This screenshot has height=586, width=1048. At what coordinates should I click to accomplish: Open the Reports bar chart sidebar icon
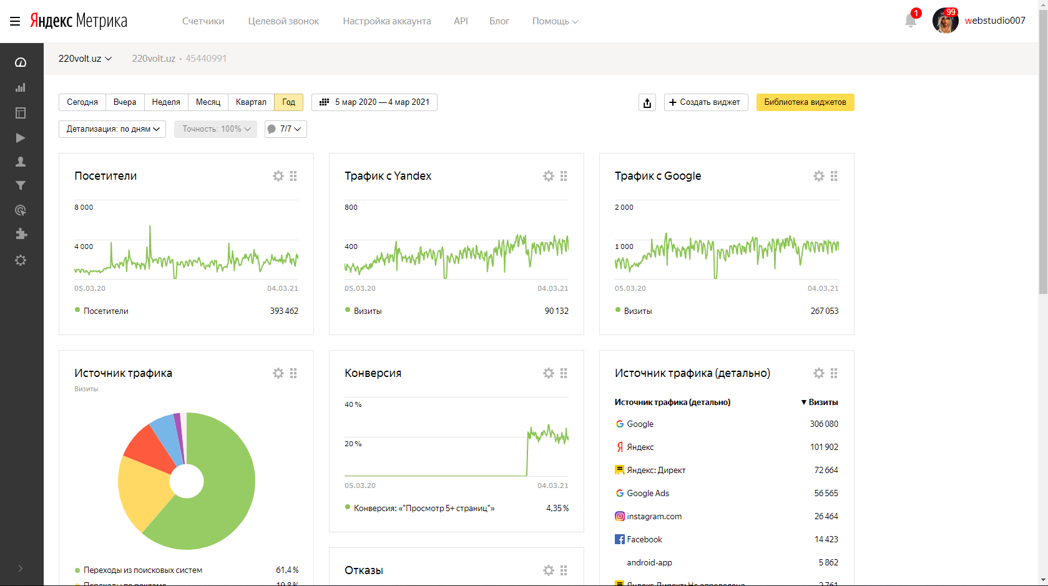[x=21, y=87]
